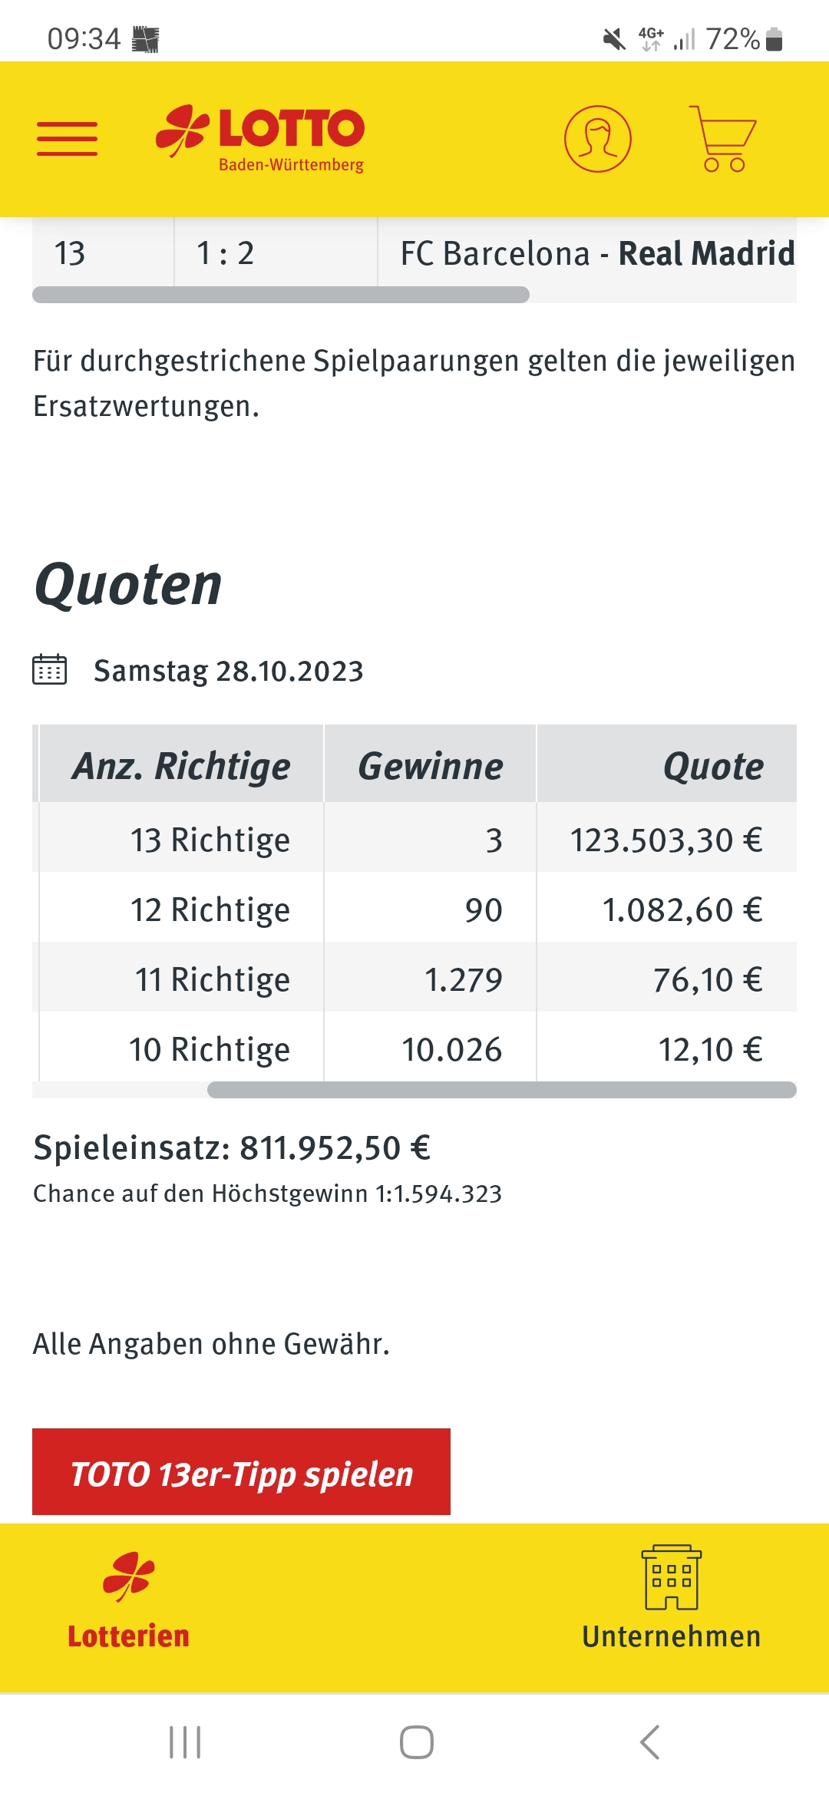Select the Lotterien cloverleaf icon
Image resolution: width=829 pixels, height=1796 pixels.
pos(129,1576)
